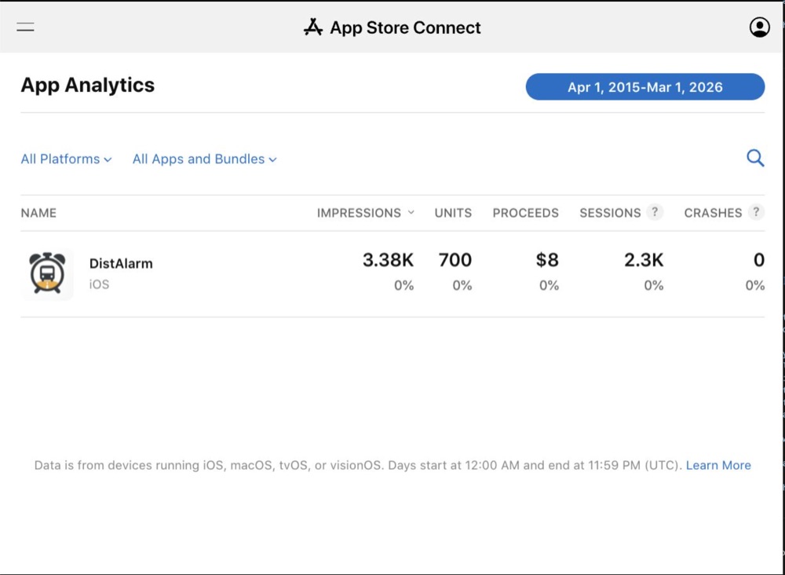
Task: Expand the All Platforms filter
Action: click(66, 159)
